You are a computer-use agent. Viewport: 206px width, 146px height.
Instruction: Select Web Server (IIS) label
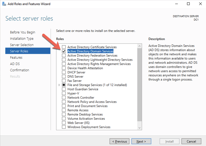[79, 123]
